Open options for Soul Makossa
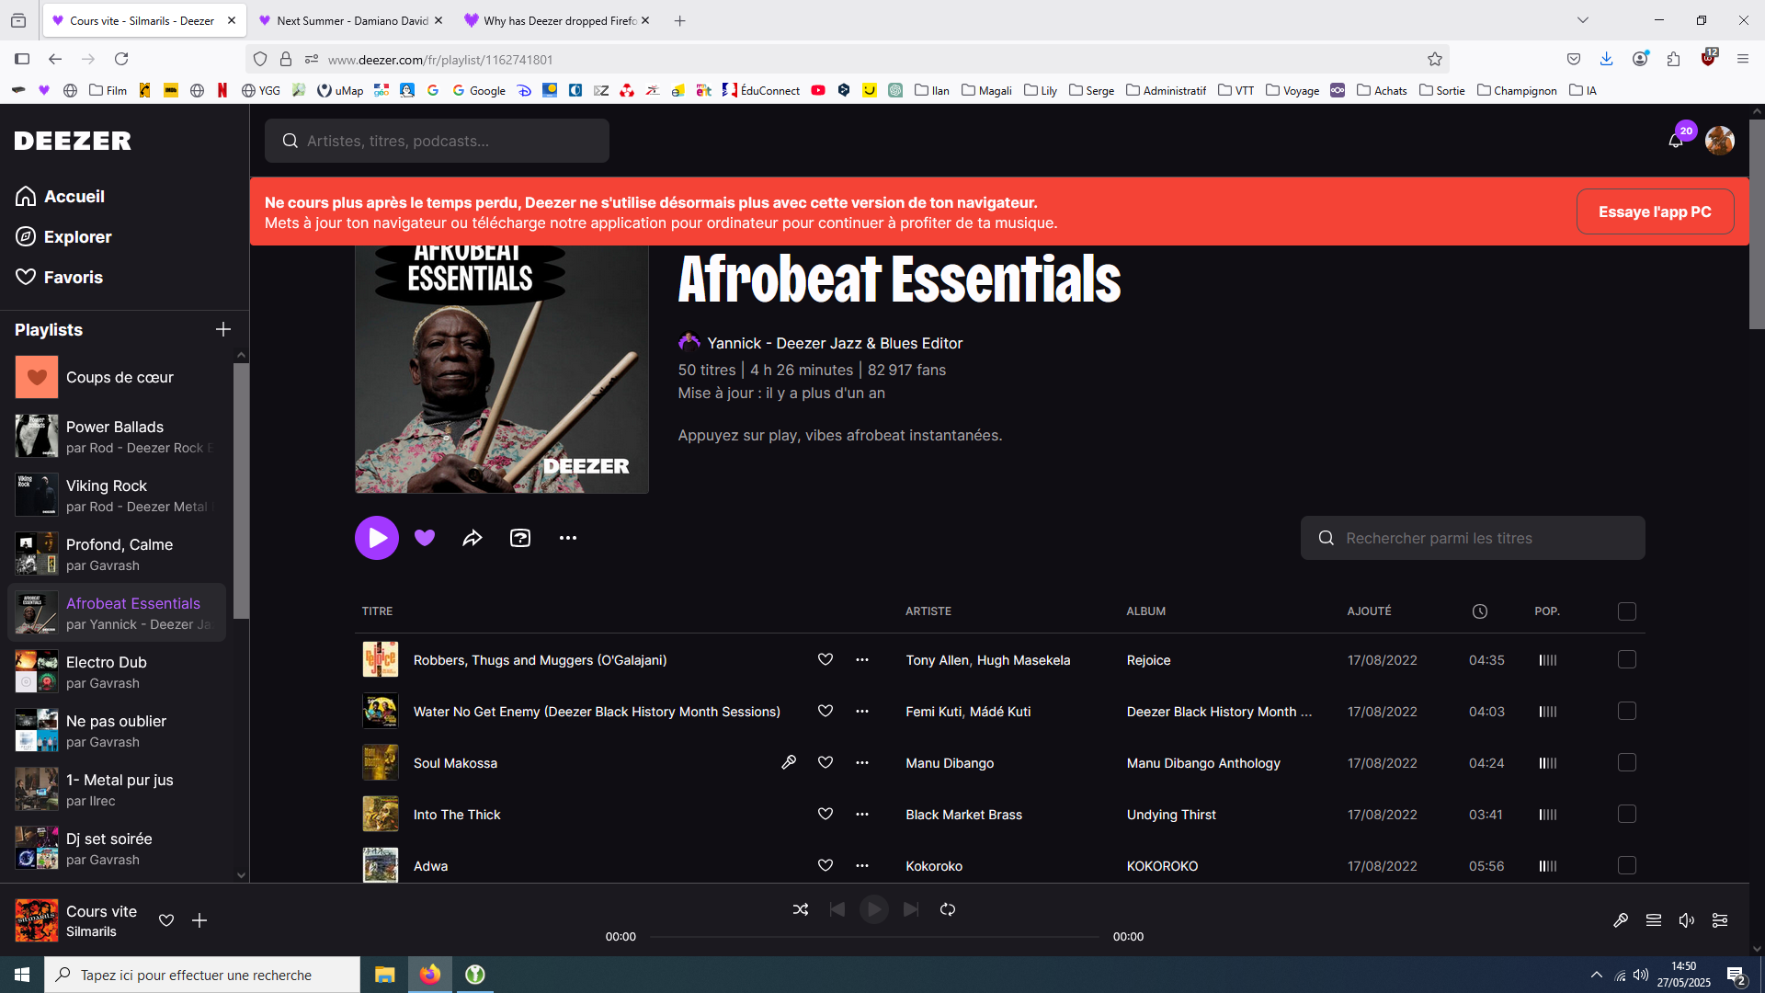Image resolution: width=1765 pixels, height=993 pixels. tap(862, 763)
